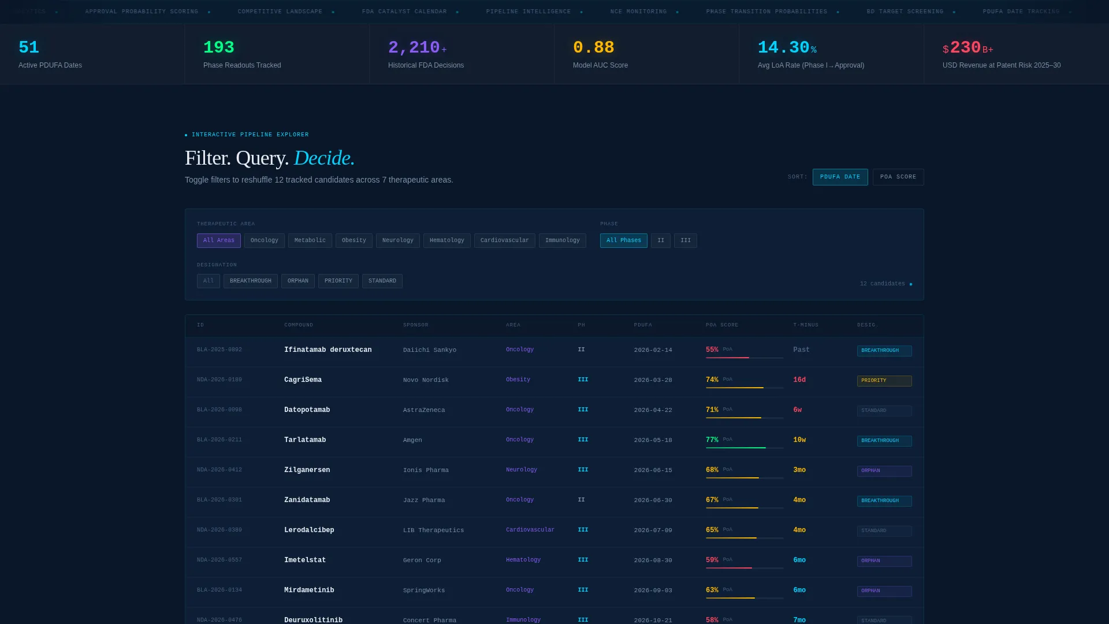Filter by ORPHAN designation chip
This screenshot has width=1109, height=624.
pyautogui.click(x=297, y=281)
